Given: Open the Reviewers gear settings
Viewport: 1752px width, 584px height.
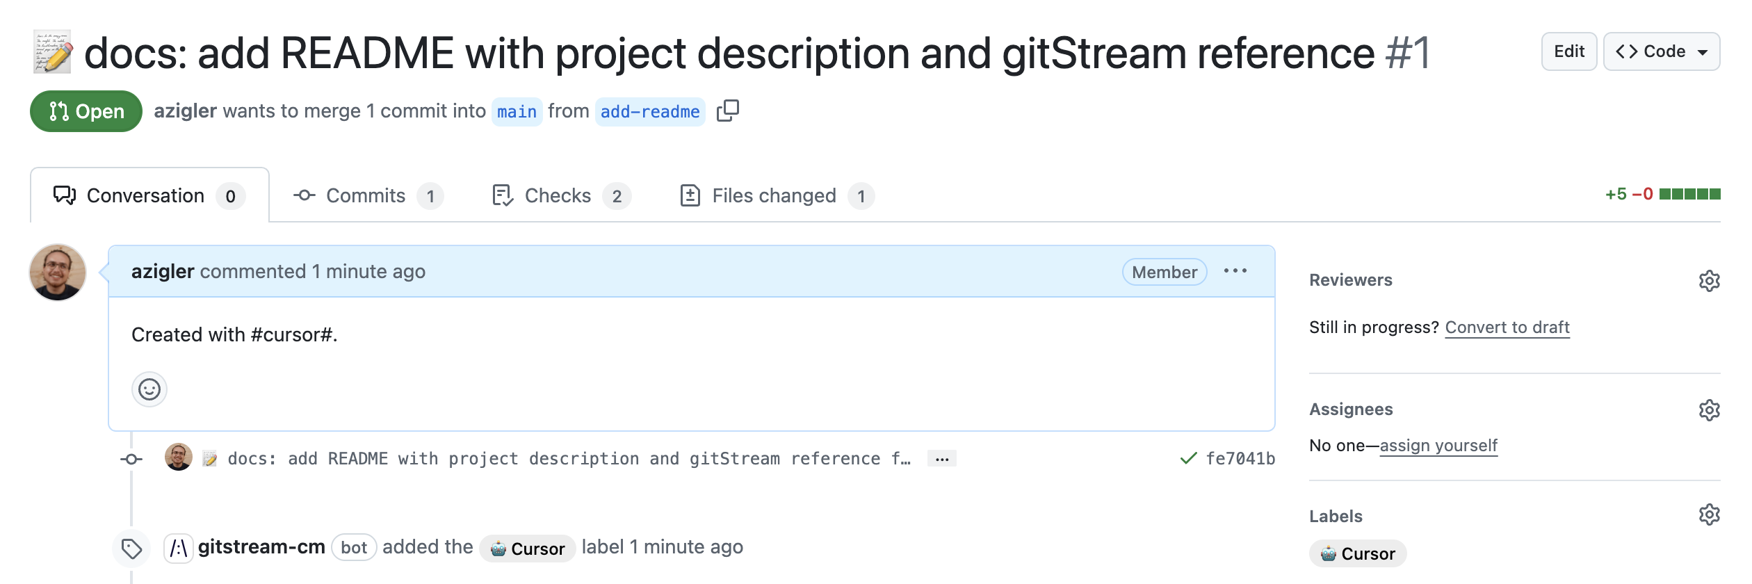Looking at the screenshot, I should pyautogui.click(x=1709, y=281).
